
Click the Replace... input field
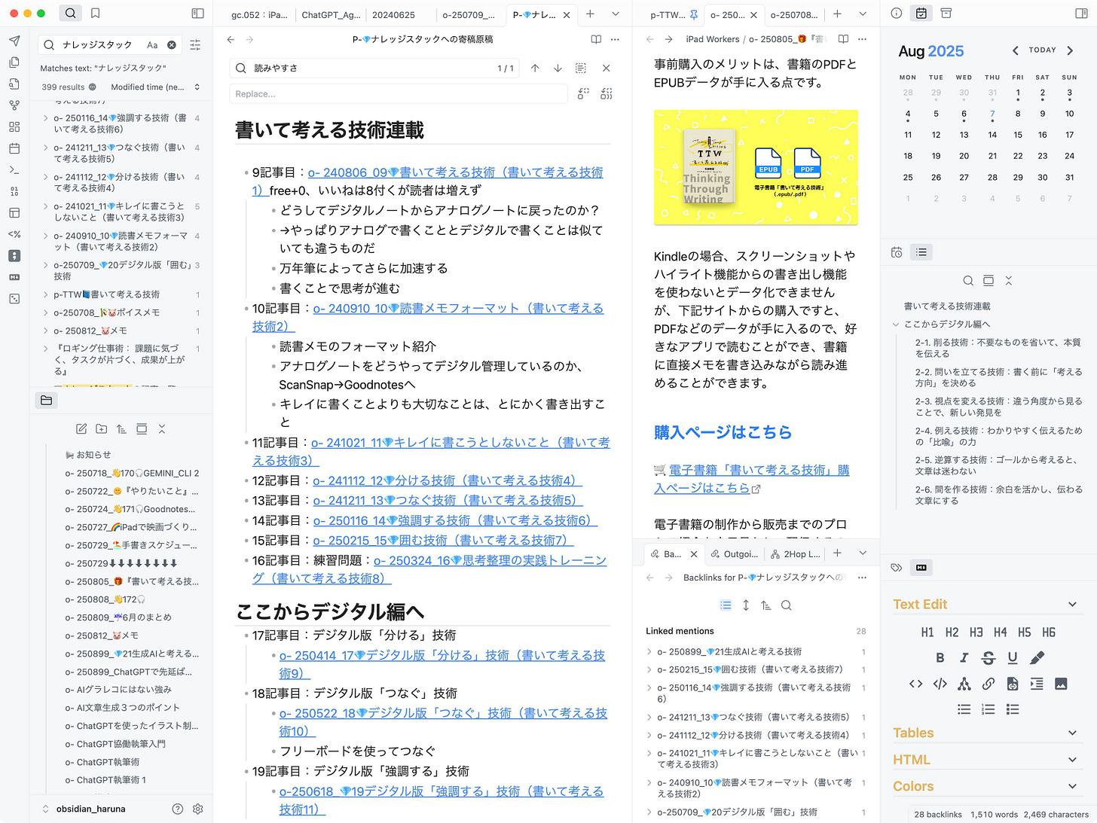(x=398, y=94)
